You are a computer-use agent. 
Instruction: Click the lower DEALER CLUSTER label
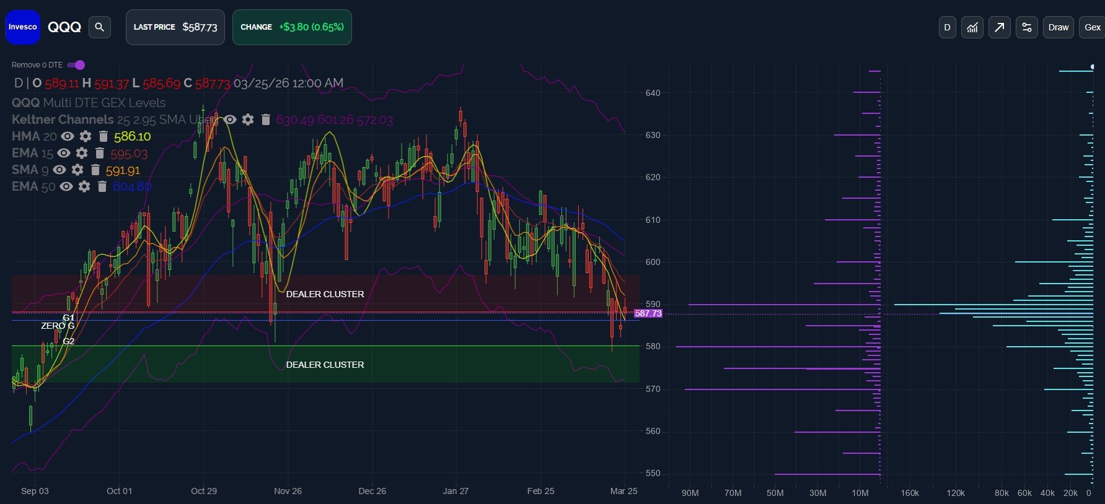325,365
